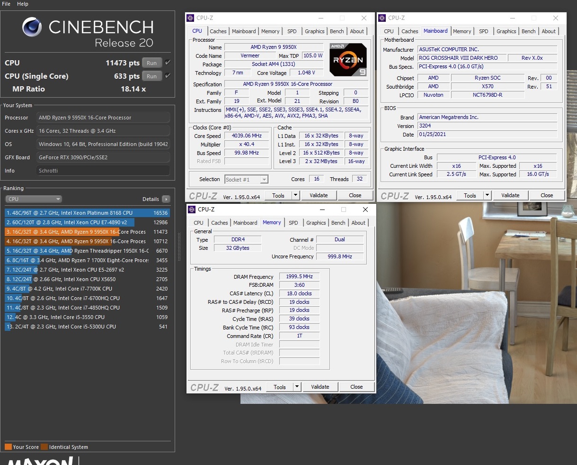Click Tools button in memory CPU-Z window

[x=280, y=387]
